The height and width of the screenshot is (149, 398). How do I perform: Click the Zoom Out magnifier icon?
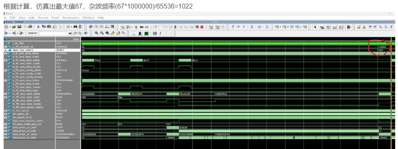(x=102, y=33)
